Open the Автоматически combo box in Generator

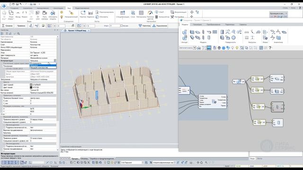pyautogui.click(x=187, y=48)
